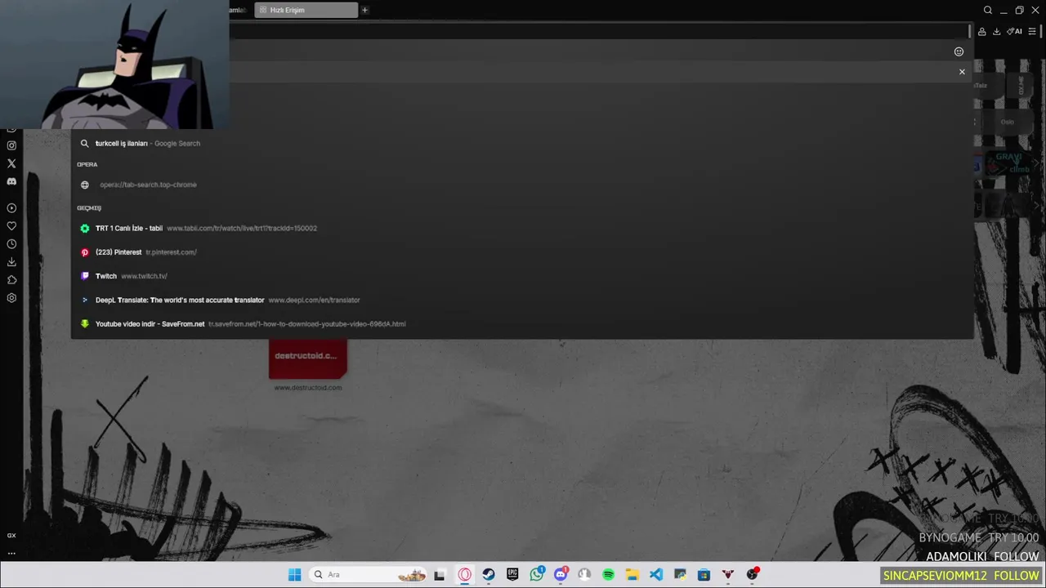This screenshot has height=588, width=1046.
Task: Open the Discord sidebar panel
Action: pos(11,181)
